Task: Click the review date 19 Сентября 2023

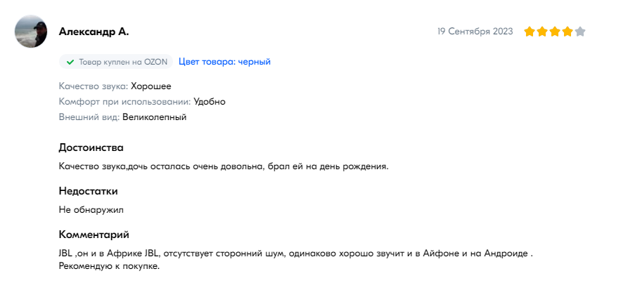Action: (x=475, y=32)
